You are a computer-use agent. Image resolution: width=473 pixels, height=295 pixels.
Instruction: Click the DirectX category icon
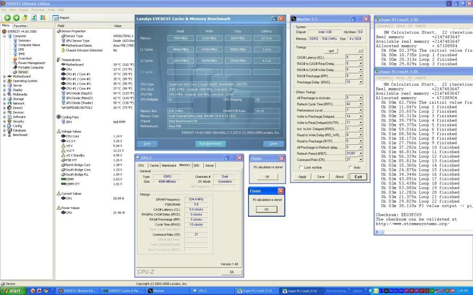point(10,108)
